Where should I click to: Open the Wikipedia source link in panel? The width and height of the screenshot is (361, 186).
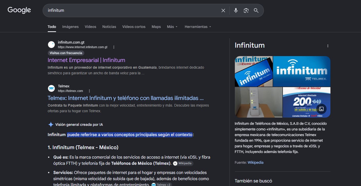tap(255, 162)
